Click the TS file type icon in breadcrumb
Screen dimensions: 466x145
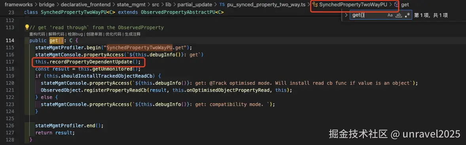(222, 5)
